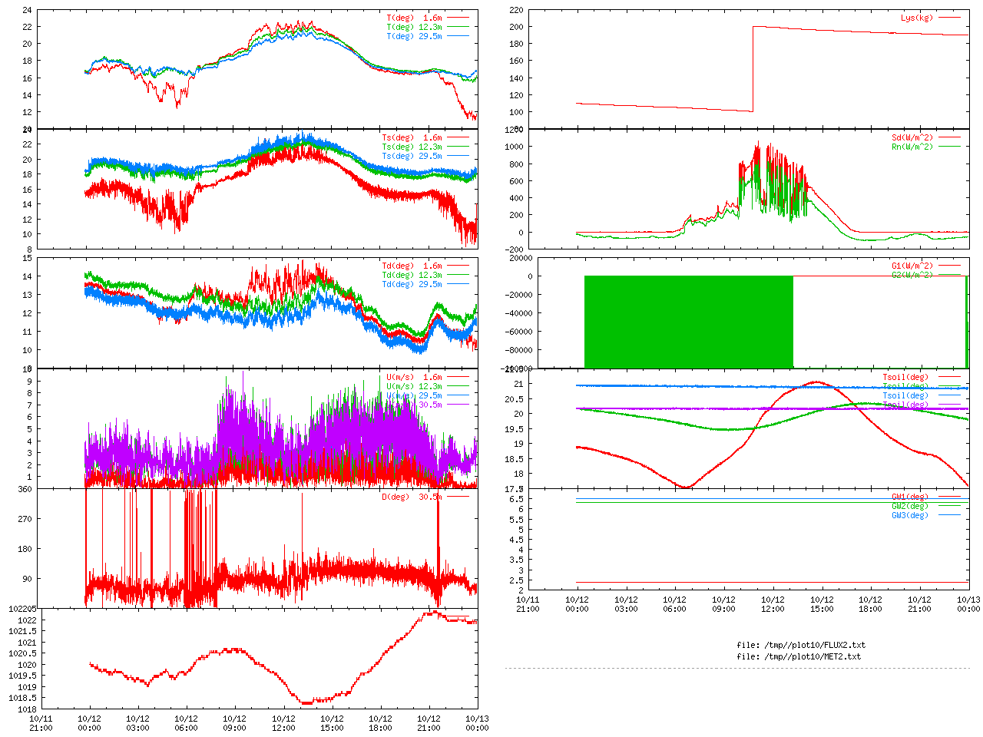Select the GW3(deg) legend label

[910, 515]
